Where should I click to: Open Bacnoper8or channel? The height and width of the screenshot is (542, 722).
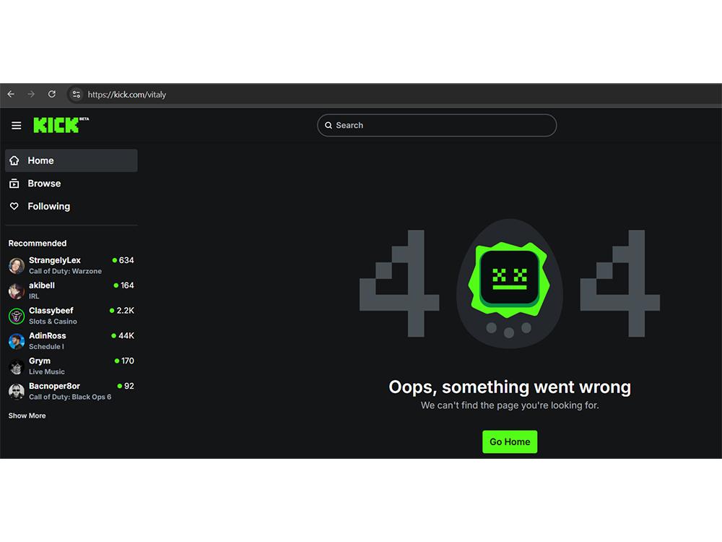pos(71,391)
